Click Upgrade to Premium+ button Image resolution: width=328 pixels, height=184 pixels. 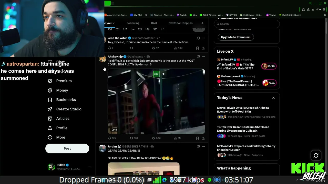[236, 37]
